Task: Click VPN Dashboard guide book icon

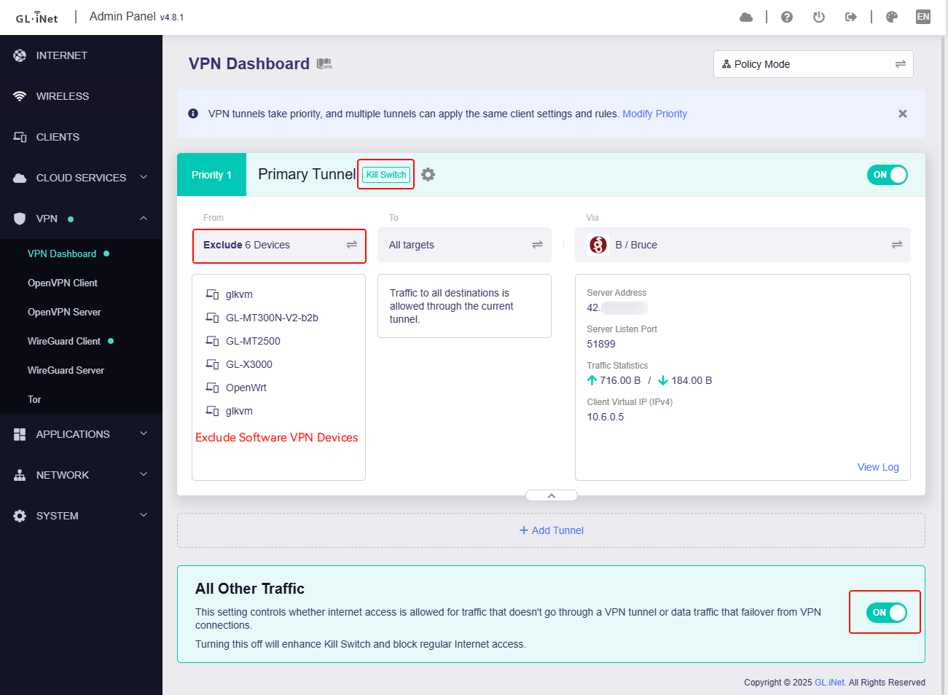Action: coord(324,64)
